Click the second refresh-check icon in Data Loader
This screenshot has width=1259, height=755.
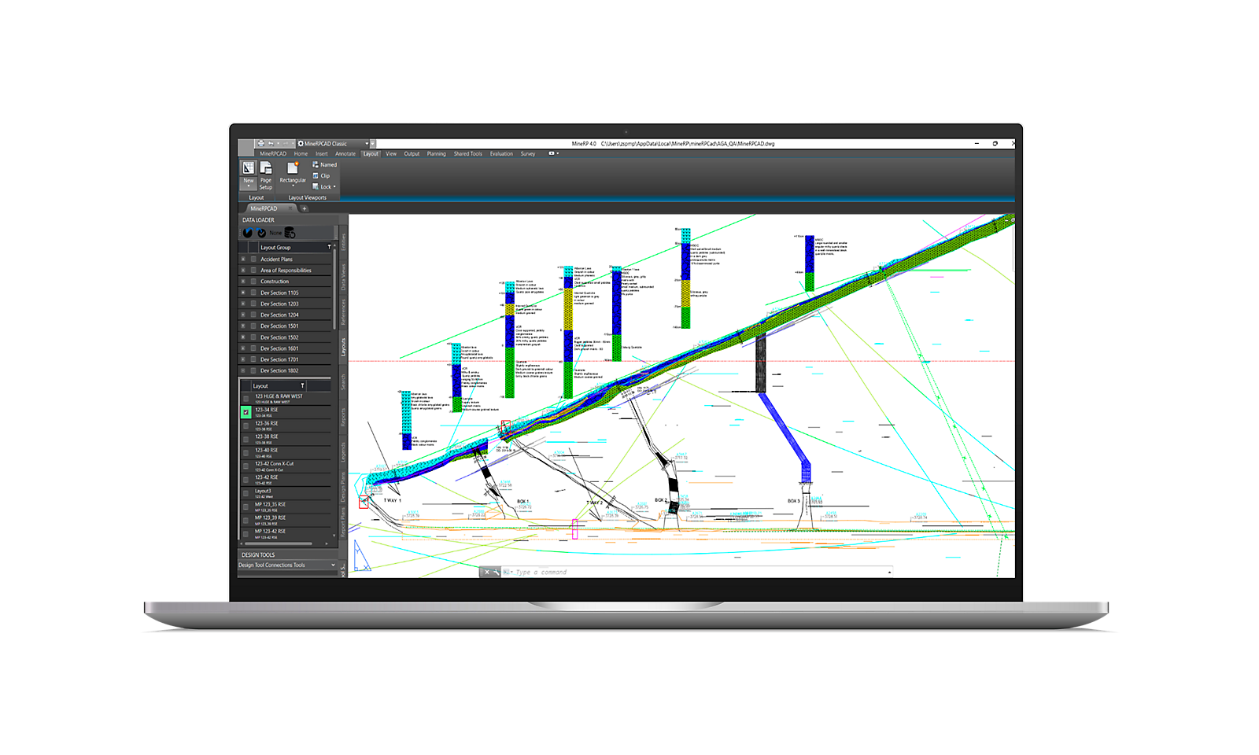261,233
